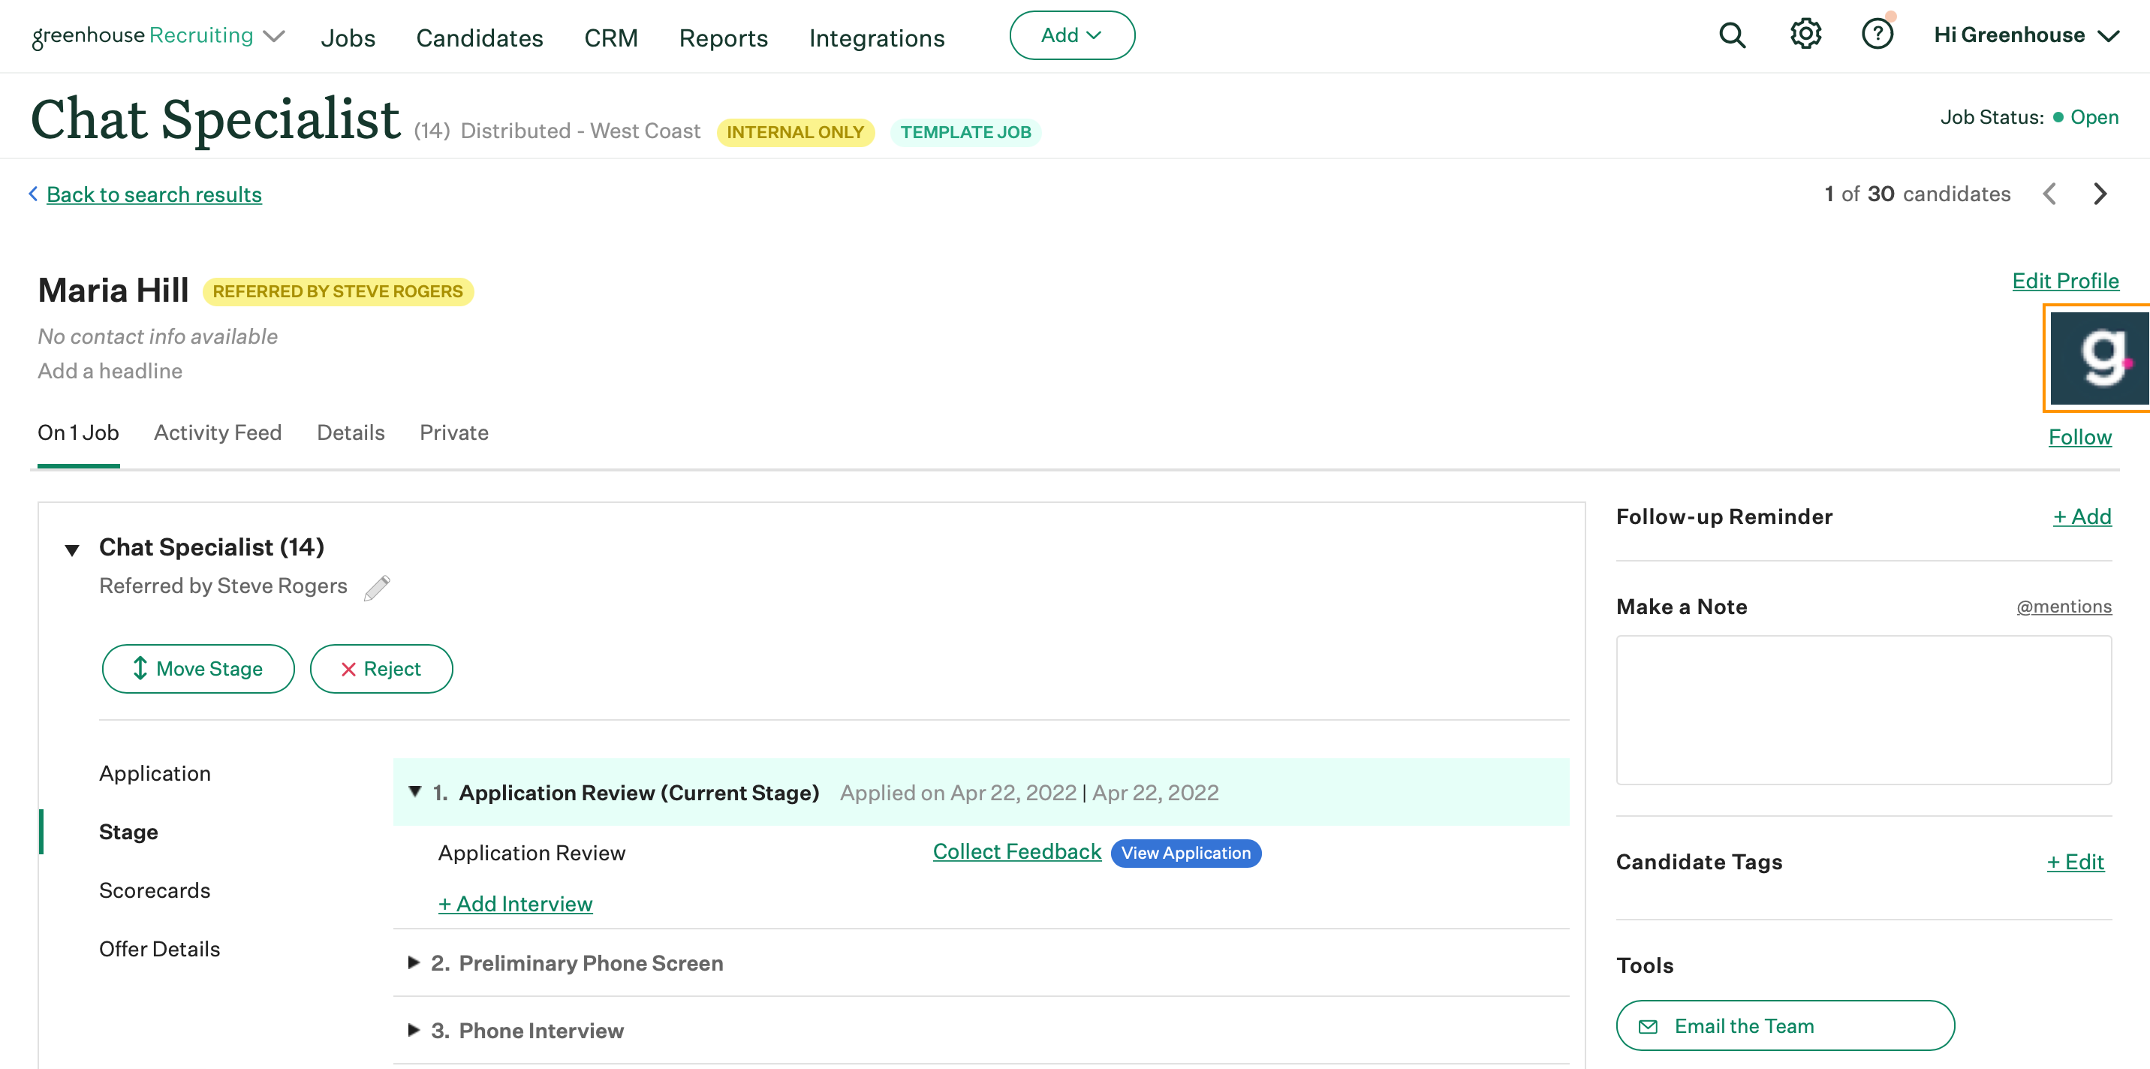This screenshot has width=2150, height=1069.
Task: Expand the Preliminary Phone Screen stage
Action: click(x=414, y=962)
